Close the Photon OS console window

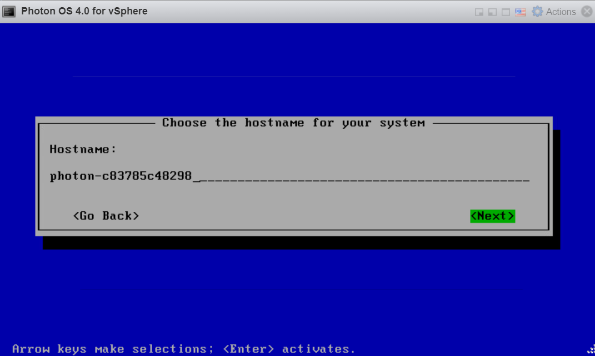click(587, 12)
